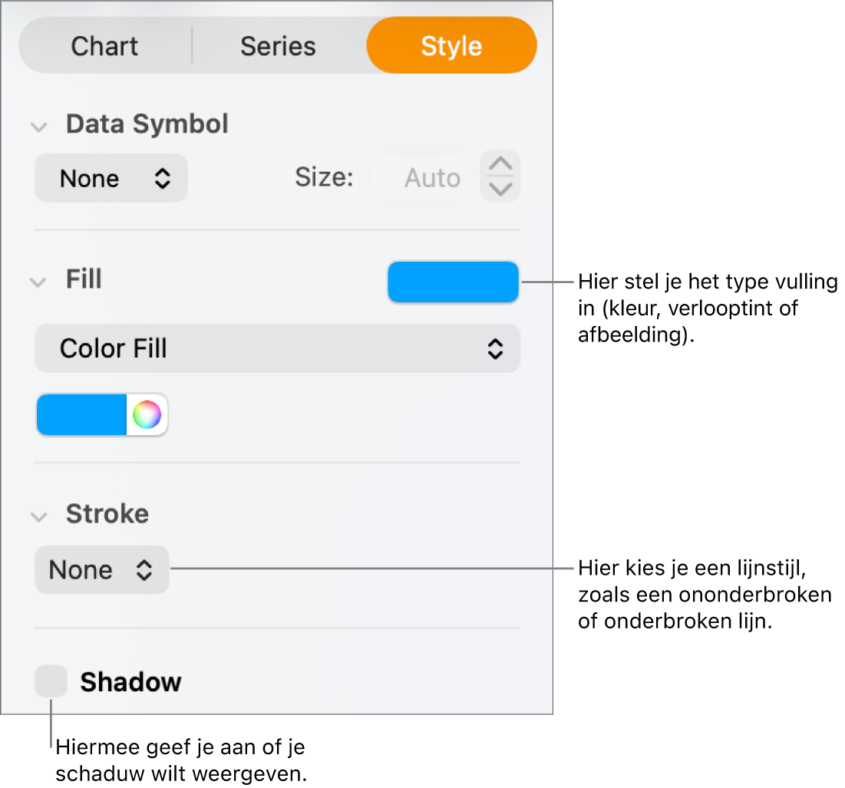Click the Size increment up arrow
Viewport: 845px width, 788px height.
(500, 165)
